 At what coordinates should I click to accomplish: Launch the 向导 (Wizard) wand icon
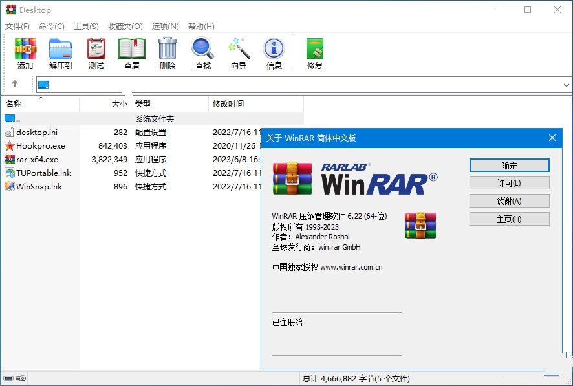click(239, 48)
